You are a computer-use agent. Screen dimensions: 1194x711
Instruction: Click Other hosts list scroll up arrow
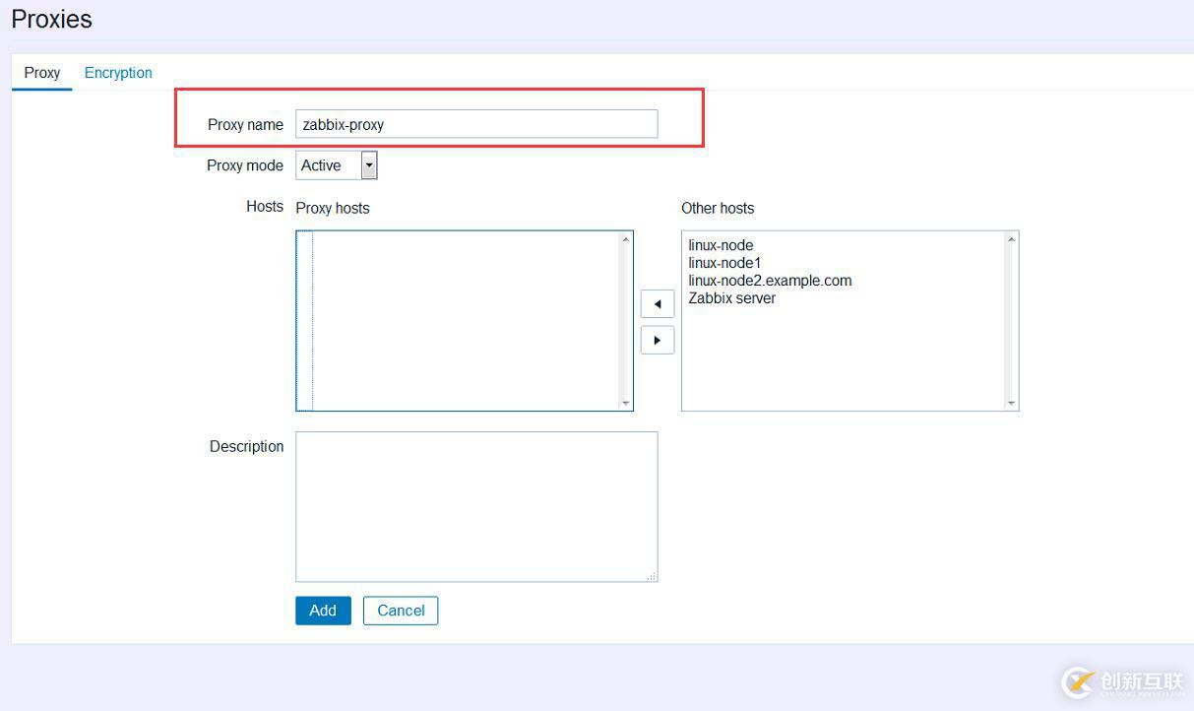click(x=1011, y=239)
